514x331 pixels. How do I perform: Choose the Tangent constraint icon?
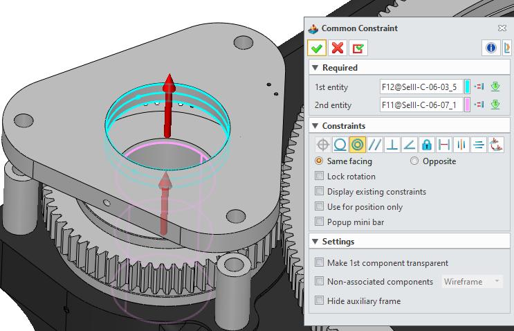click(x=340, y=145)
